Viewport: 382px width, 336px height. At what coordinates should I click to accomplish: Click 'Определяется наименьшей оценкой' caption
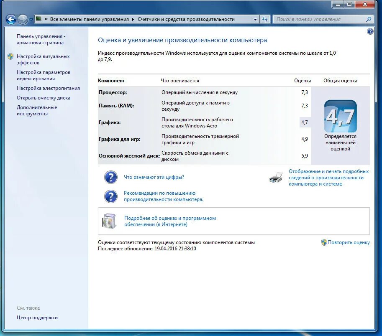340,143
